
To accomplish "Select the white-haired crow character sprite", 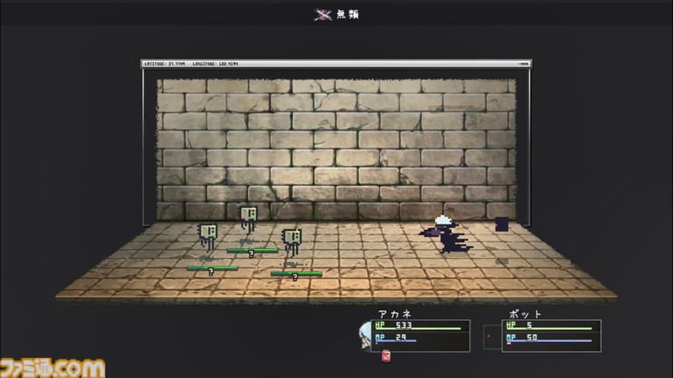I will click(447, 234).
